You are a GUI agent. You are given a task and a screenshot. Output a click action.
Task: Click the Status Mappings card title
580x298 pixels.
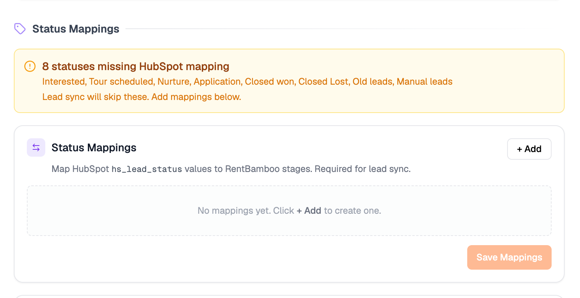[94, 147]
